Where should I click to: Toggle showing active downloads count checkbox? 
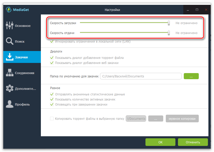(x=52, y=99)
